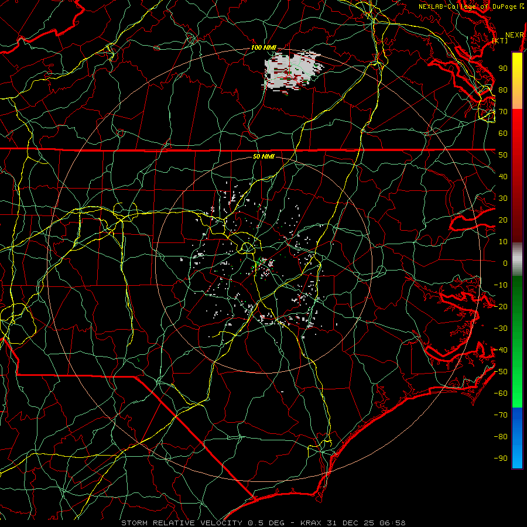Click the -50 value on the velocity scale

pos(501,372)
